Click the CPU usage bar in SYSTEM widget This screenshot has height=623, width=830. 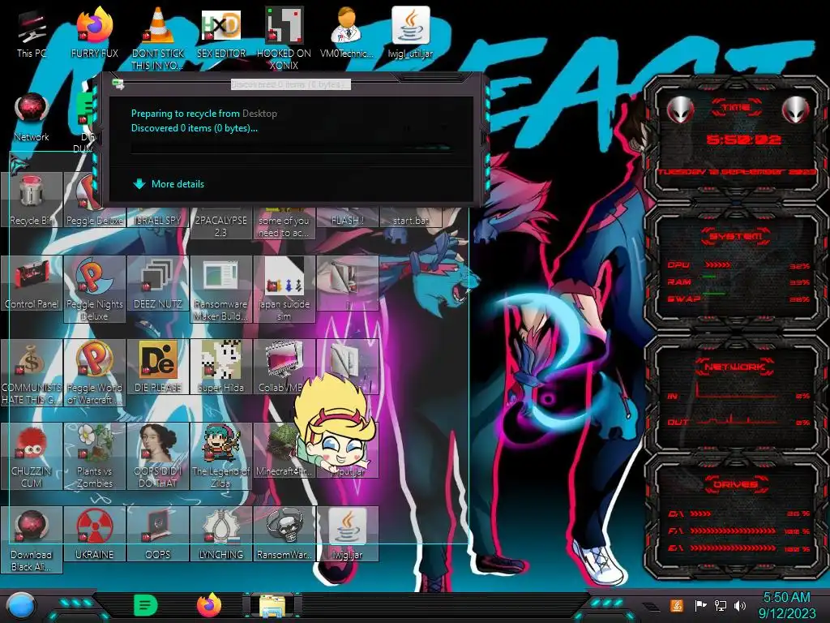point(718,264)
